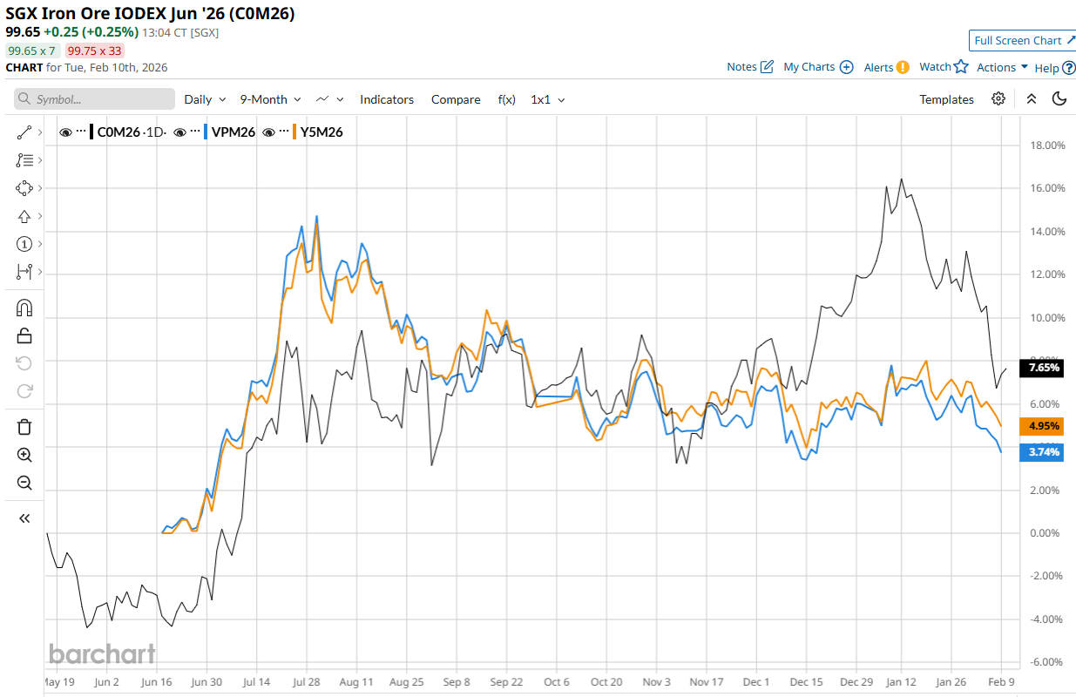Open the My Charts link

[817, 67]
